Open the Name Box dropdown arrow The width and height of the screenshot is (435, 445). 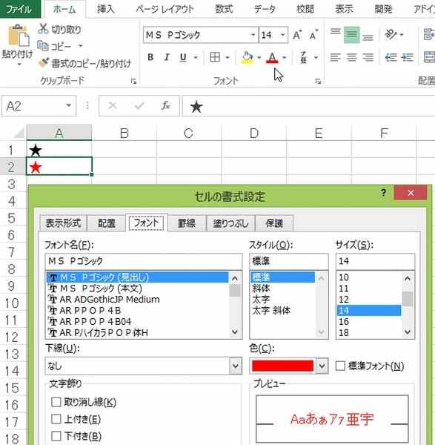click(69, 105)
